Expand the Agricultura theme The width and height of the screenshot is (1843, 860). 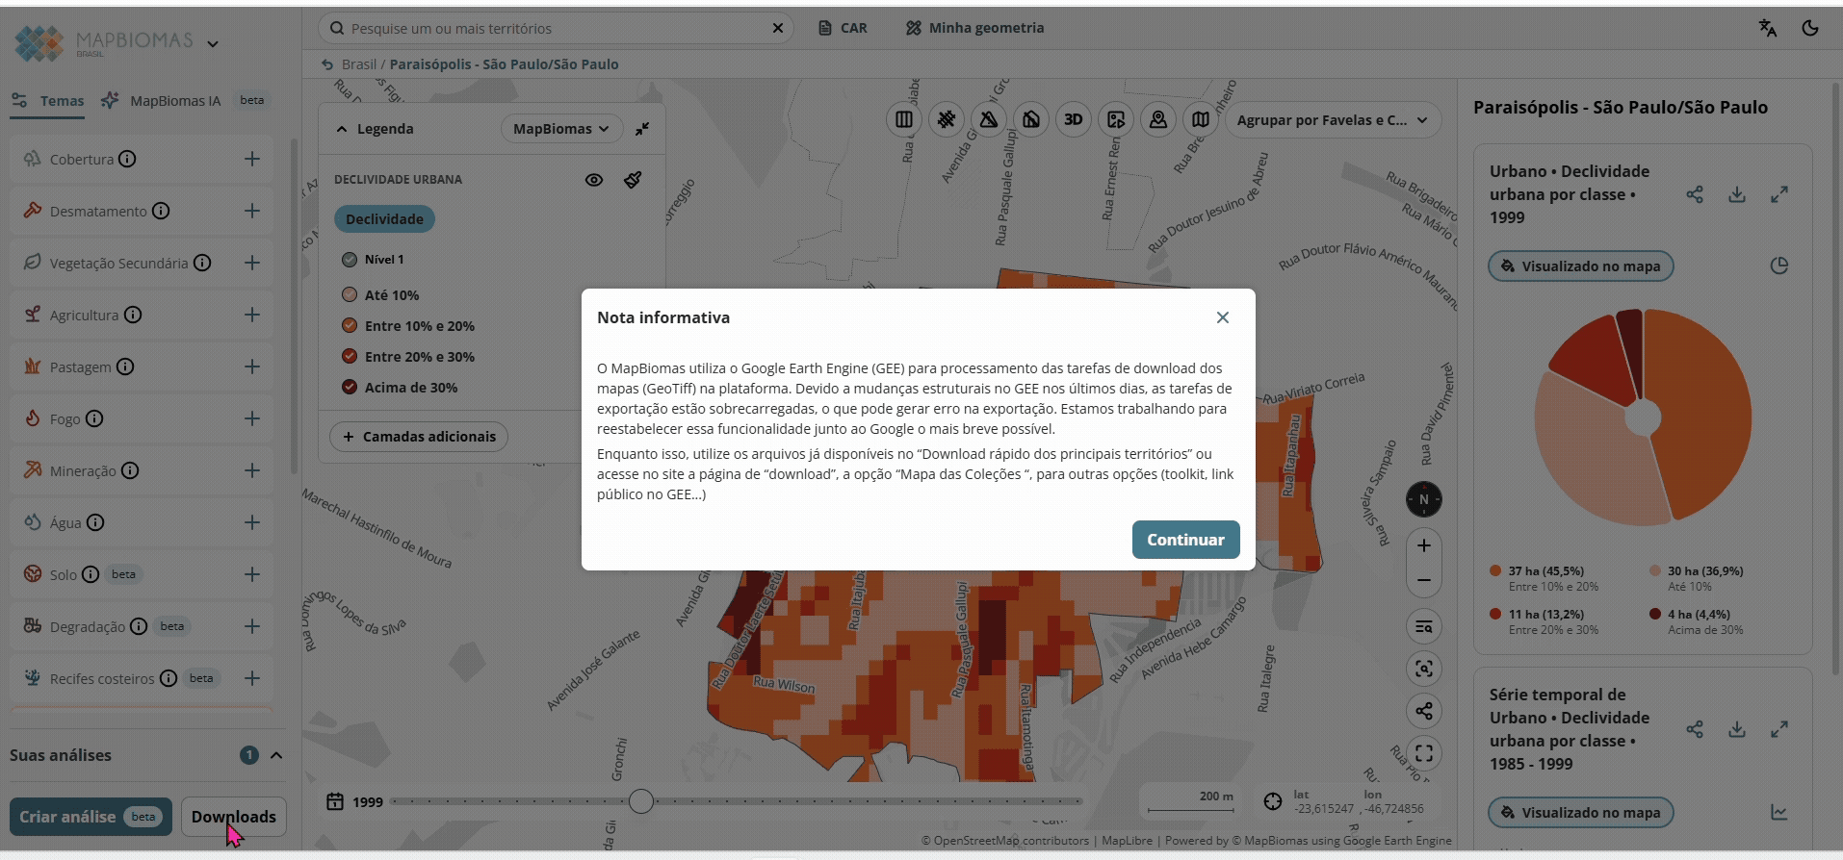252,315
